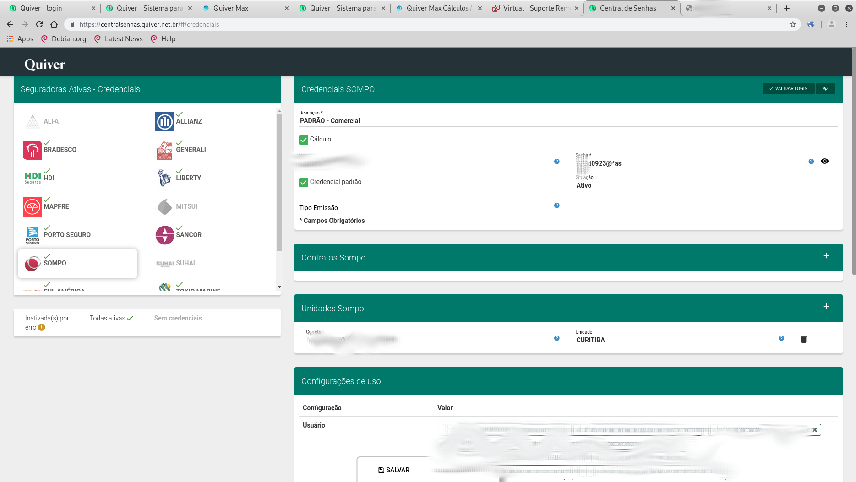The image size is (856, 482).
Task: Select the Allianz insurer logo
Action: click(x=165, y=121)
